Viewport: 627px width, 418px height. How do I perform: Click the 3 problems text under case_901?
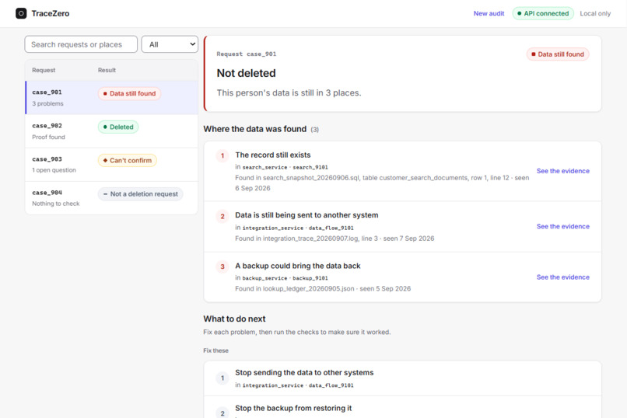47,103
